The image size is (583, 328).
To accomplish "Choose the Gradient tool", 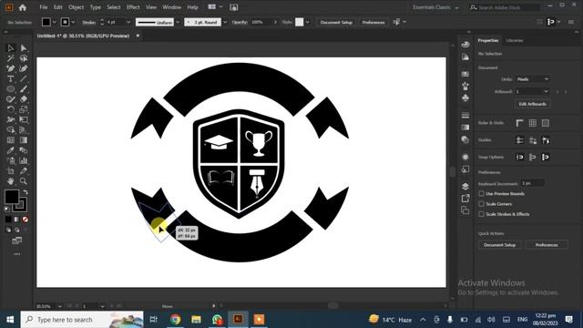I will [24, 140].
